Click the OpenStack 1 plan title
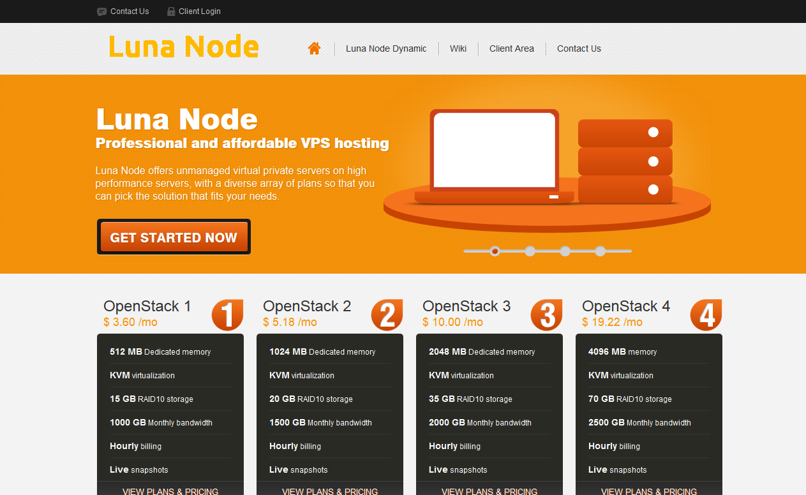The width and height of the screenshot is (806, 495). 147,306
